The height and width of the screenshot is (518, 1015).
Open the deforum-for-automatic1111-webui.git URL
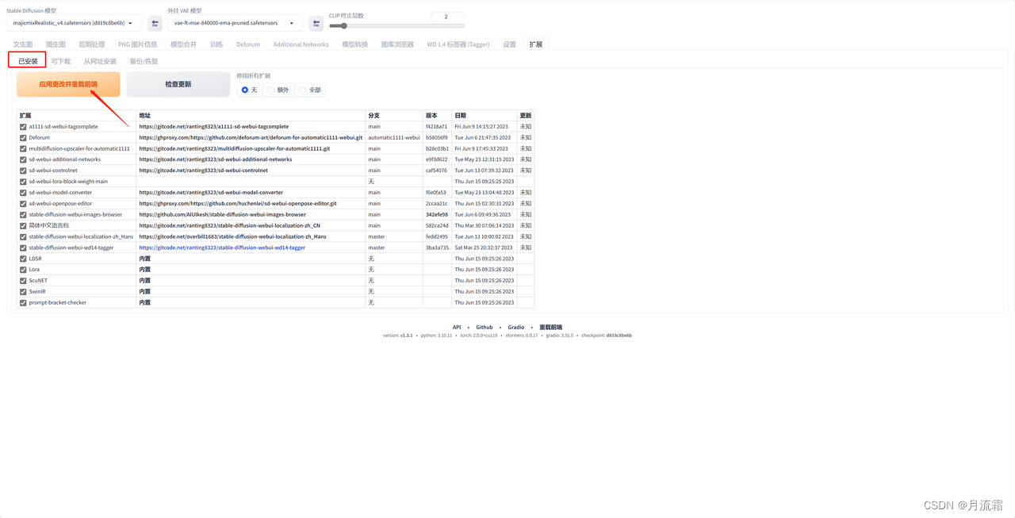tap(251, 137)
